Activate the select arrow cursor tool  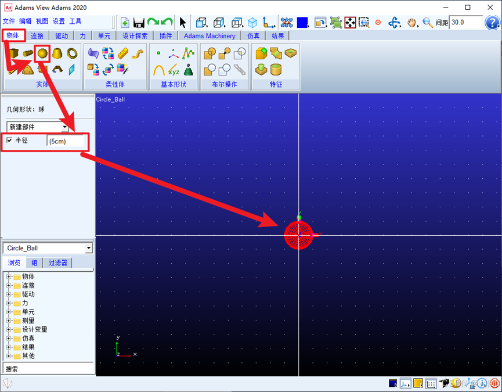[x=182, y=23]
